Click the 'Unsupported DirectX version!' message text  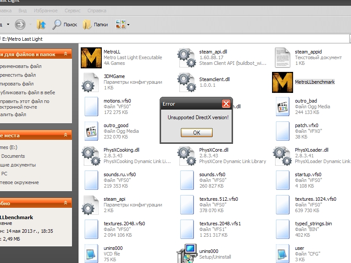[198, 117]
